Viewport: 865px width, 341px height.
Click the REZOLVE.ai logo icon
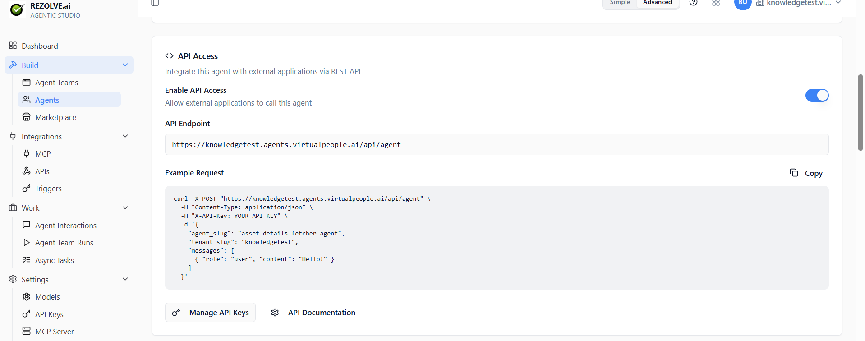coord(17,9)
